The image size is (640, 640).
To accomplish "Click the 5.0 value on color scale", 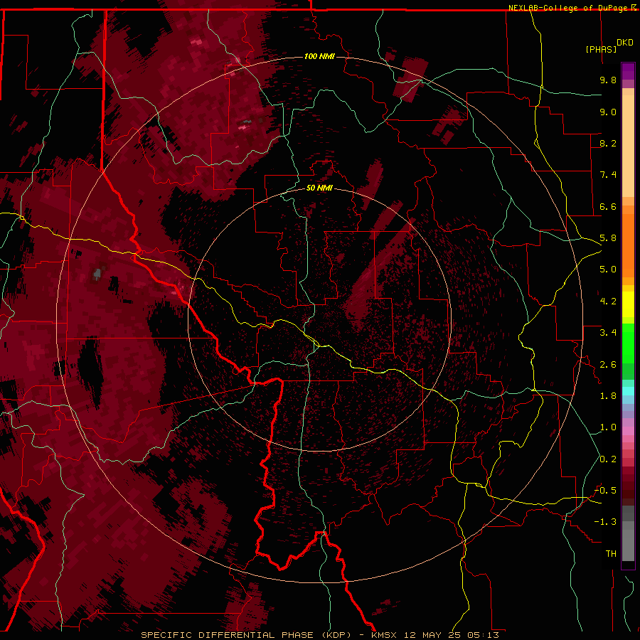I will [x=608, y=270].
